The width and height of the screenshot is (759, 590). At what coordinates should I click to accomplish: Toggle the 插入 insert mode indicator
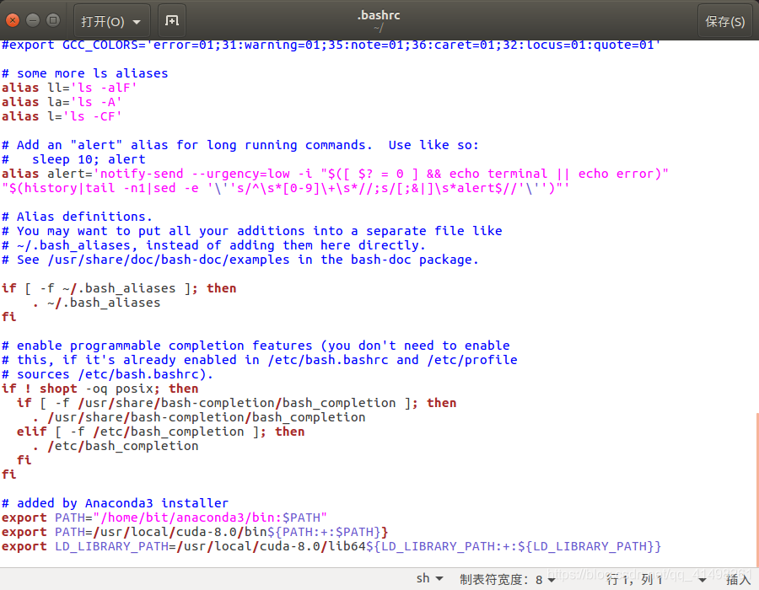coord(738,579)
